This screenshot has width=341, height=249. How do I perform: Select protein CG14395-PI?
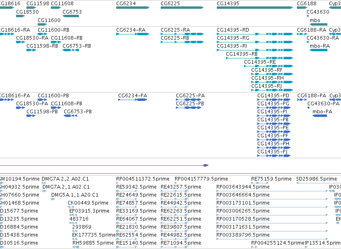(x=272, y=112)
